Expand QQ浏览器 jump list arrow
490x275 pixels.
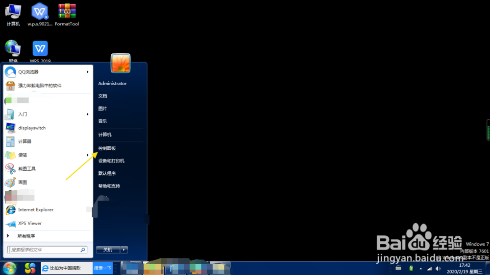(x=88, y=72)
